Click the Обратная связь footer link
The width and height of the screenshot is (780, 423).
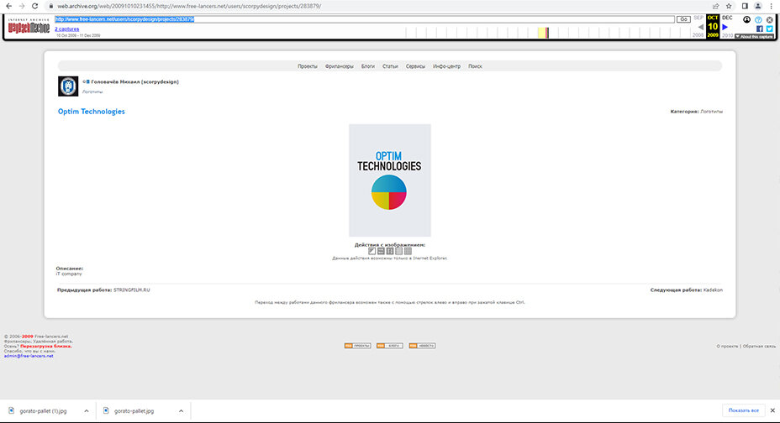click(759, 346)
